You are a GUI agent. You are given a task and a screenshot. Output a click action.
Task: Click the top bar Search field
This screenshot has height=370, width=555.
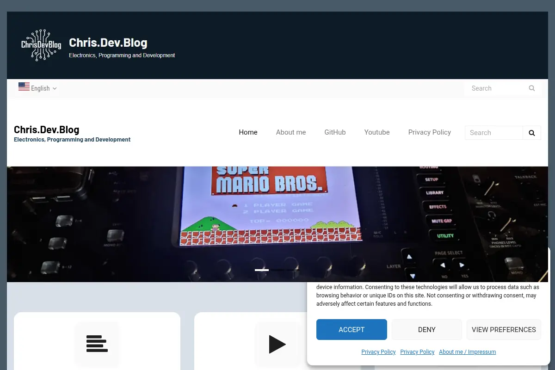point(497,88)
